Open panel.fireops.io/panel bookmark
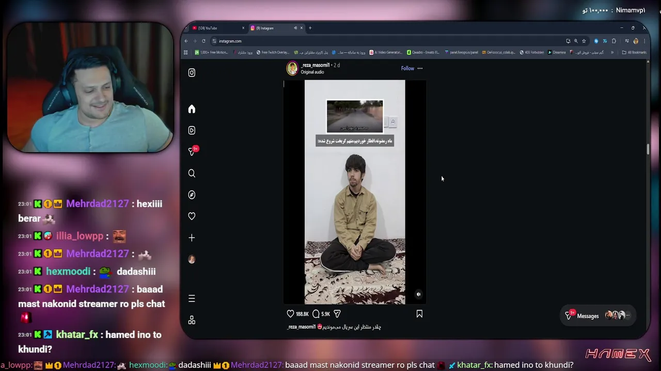 461,52
